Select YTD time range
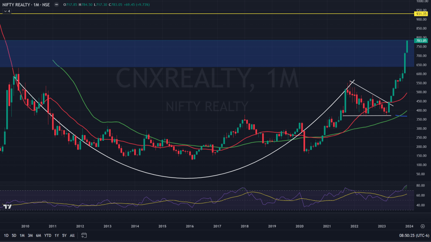This screenshot has height=242, width=431. (48, 235)
